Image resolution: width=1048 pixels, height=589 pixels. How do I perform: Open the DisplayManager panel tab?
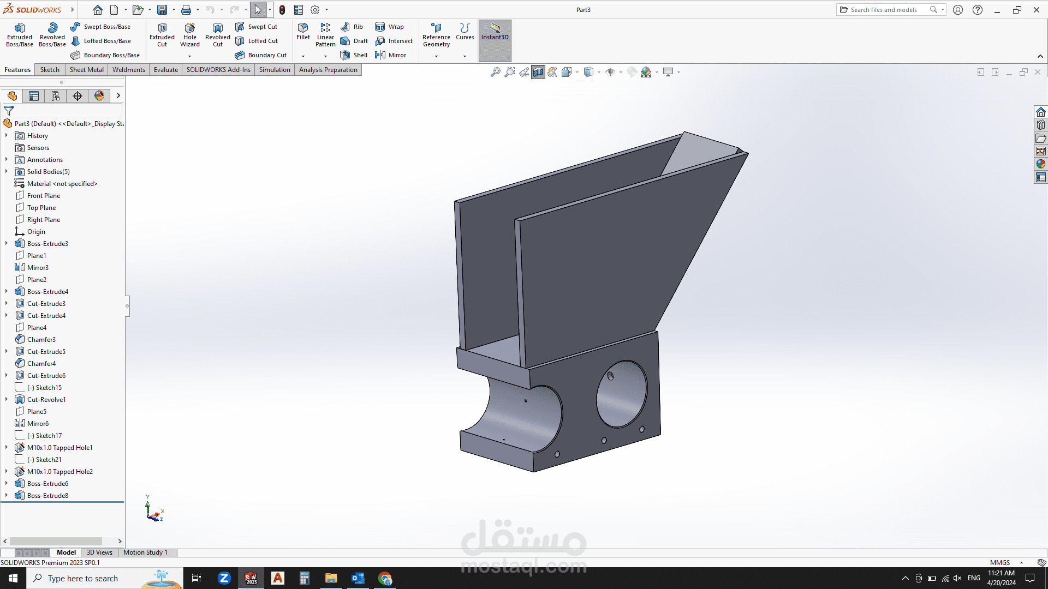(99, 96)
